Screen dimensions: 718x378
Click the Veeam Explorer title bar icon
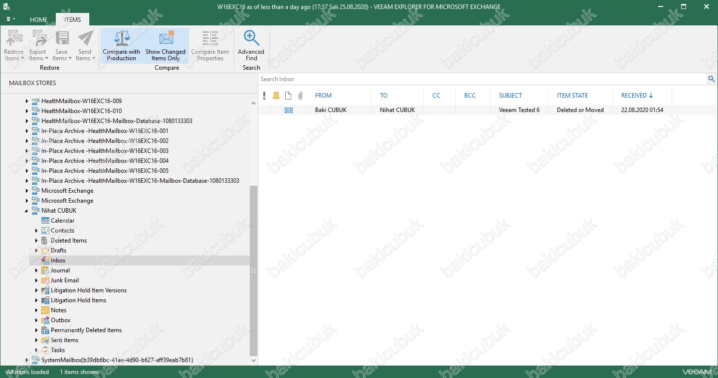coord(7,7)
